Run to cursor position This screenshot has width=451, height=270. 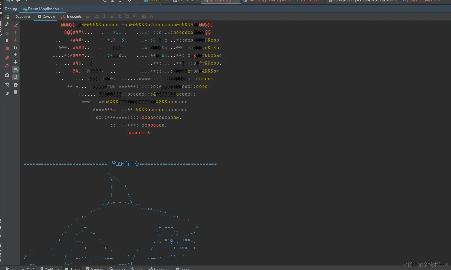pyautogui.click(x=134, y=17)
